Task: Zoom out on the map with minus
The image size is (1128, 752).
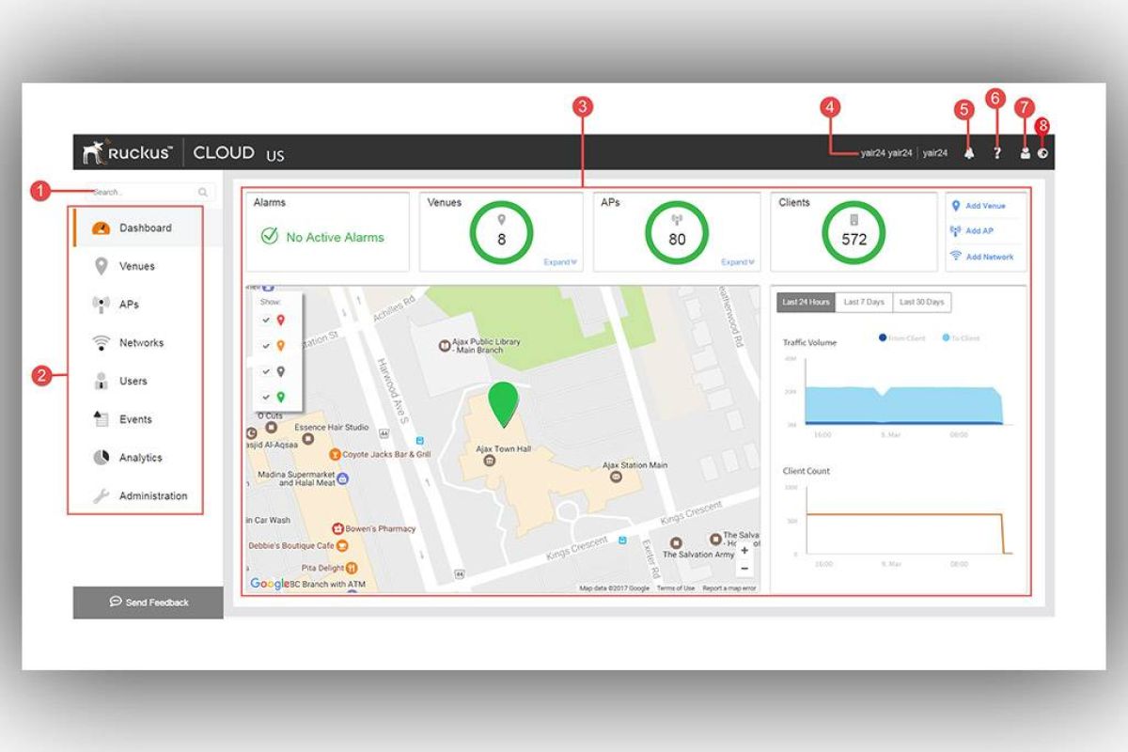Action: click(744, 569)
